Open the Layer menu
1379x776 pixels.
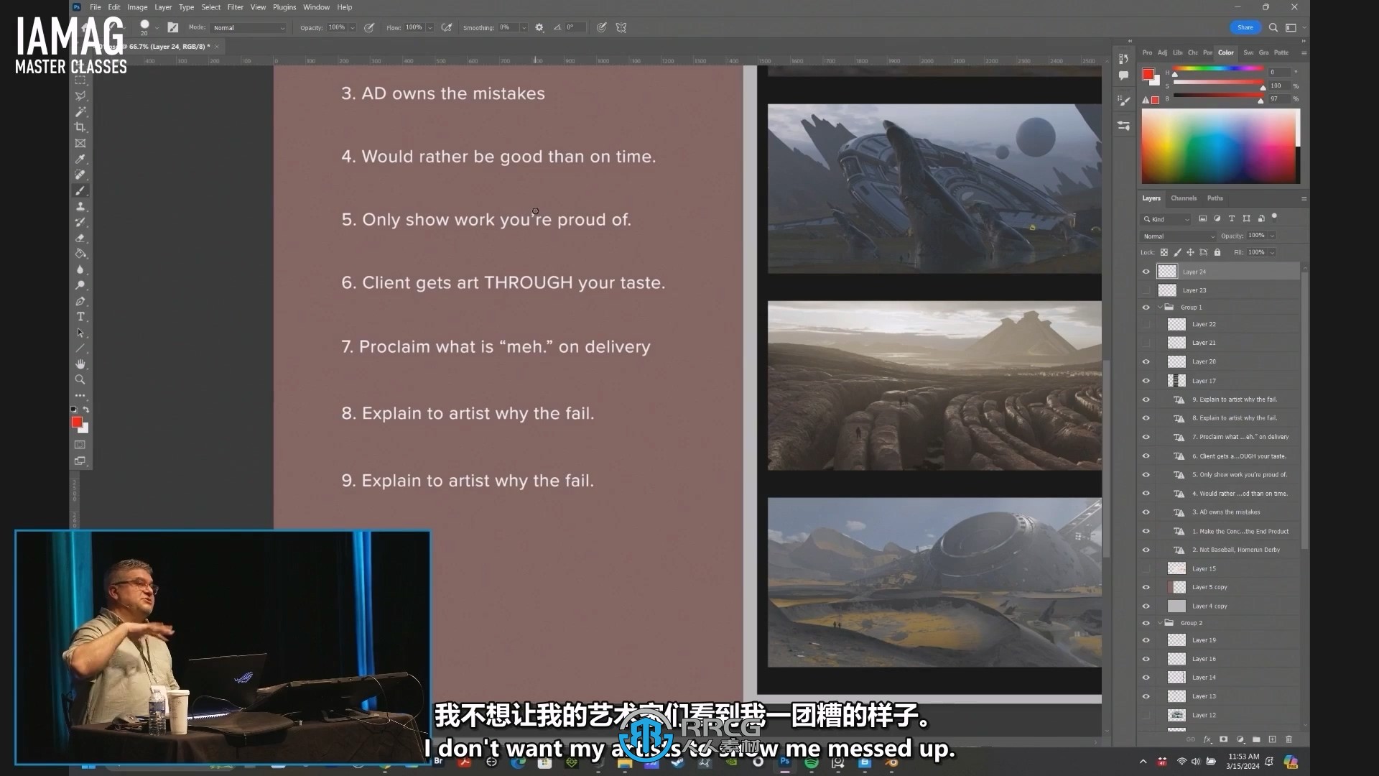pyautogui.click(x=163, y=7)
